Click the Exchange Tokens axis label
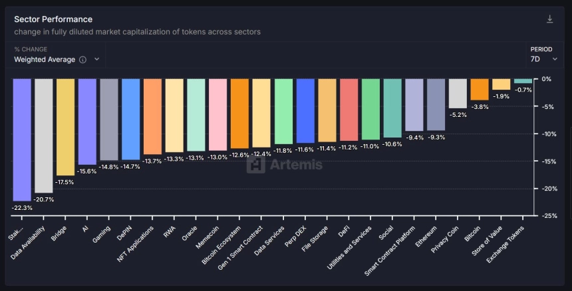The width and height of the screenshot is (572, 291). (505, 244)
